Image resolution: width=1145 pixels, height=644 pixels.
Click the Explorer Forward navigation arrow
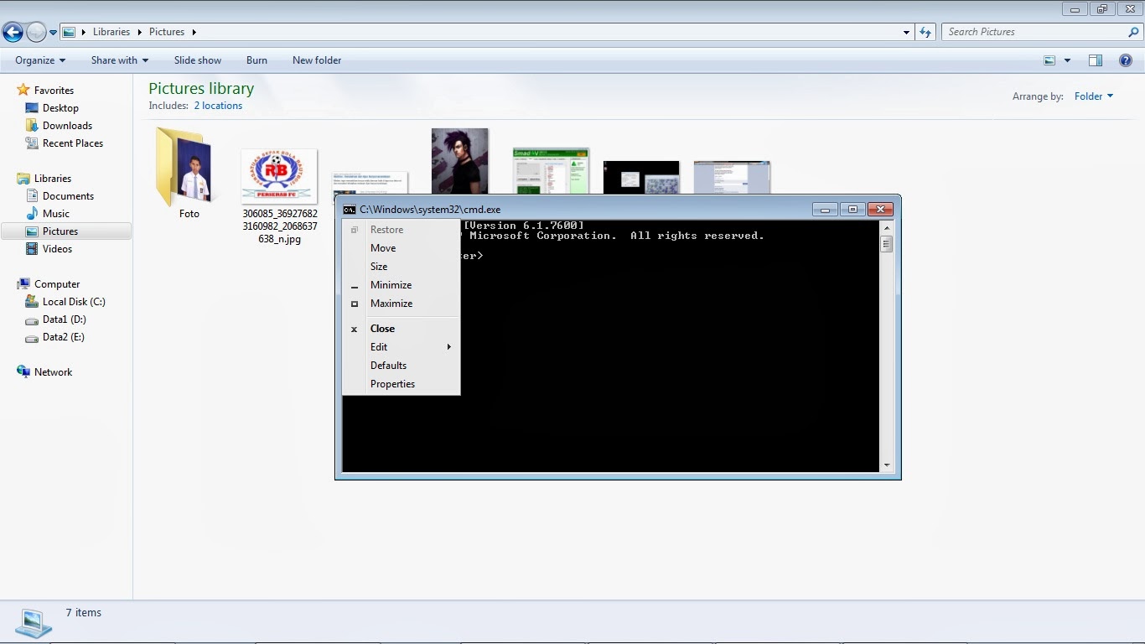(x=36, y=32)
